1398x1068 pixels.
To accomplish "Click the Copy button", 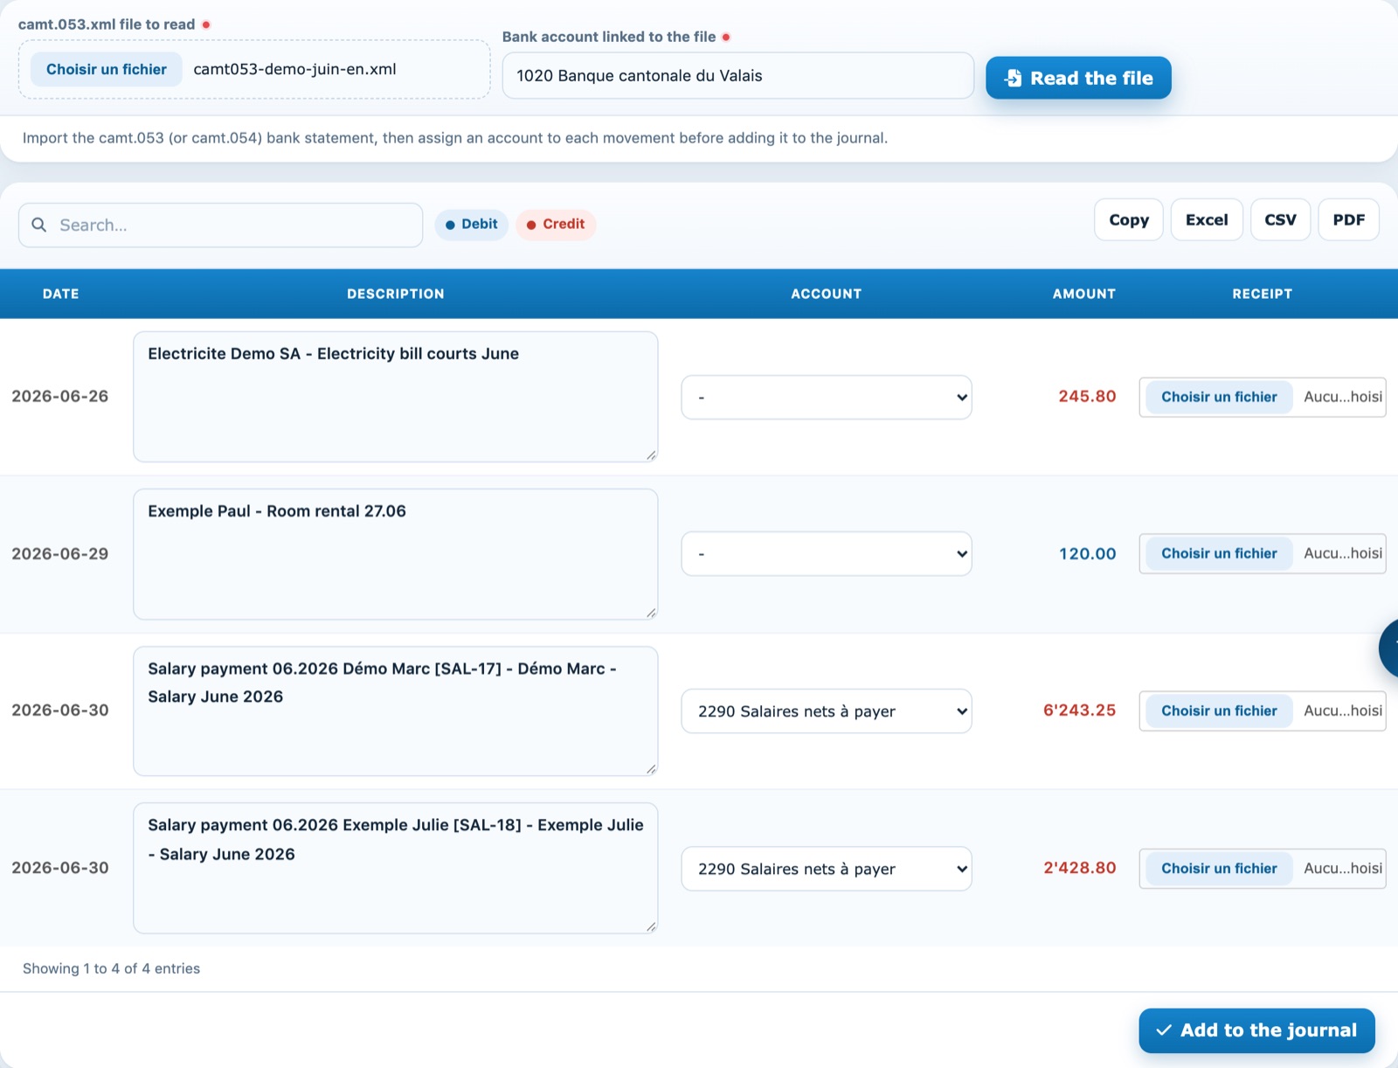I will coord(1129,220).
